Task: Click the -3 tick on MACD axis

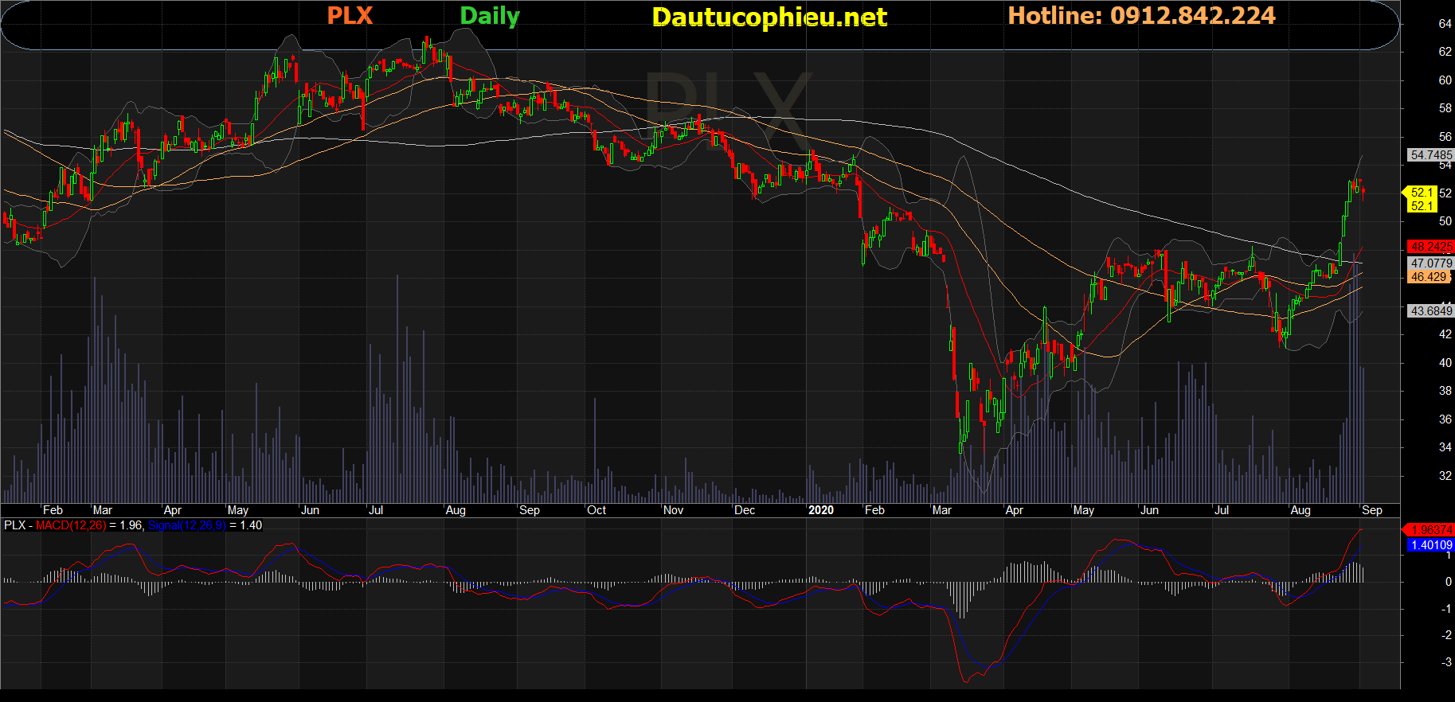Action: pos(1446,662)
